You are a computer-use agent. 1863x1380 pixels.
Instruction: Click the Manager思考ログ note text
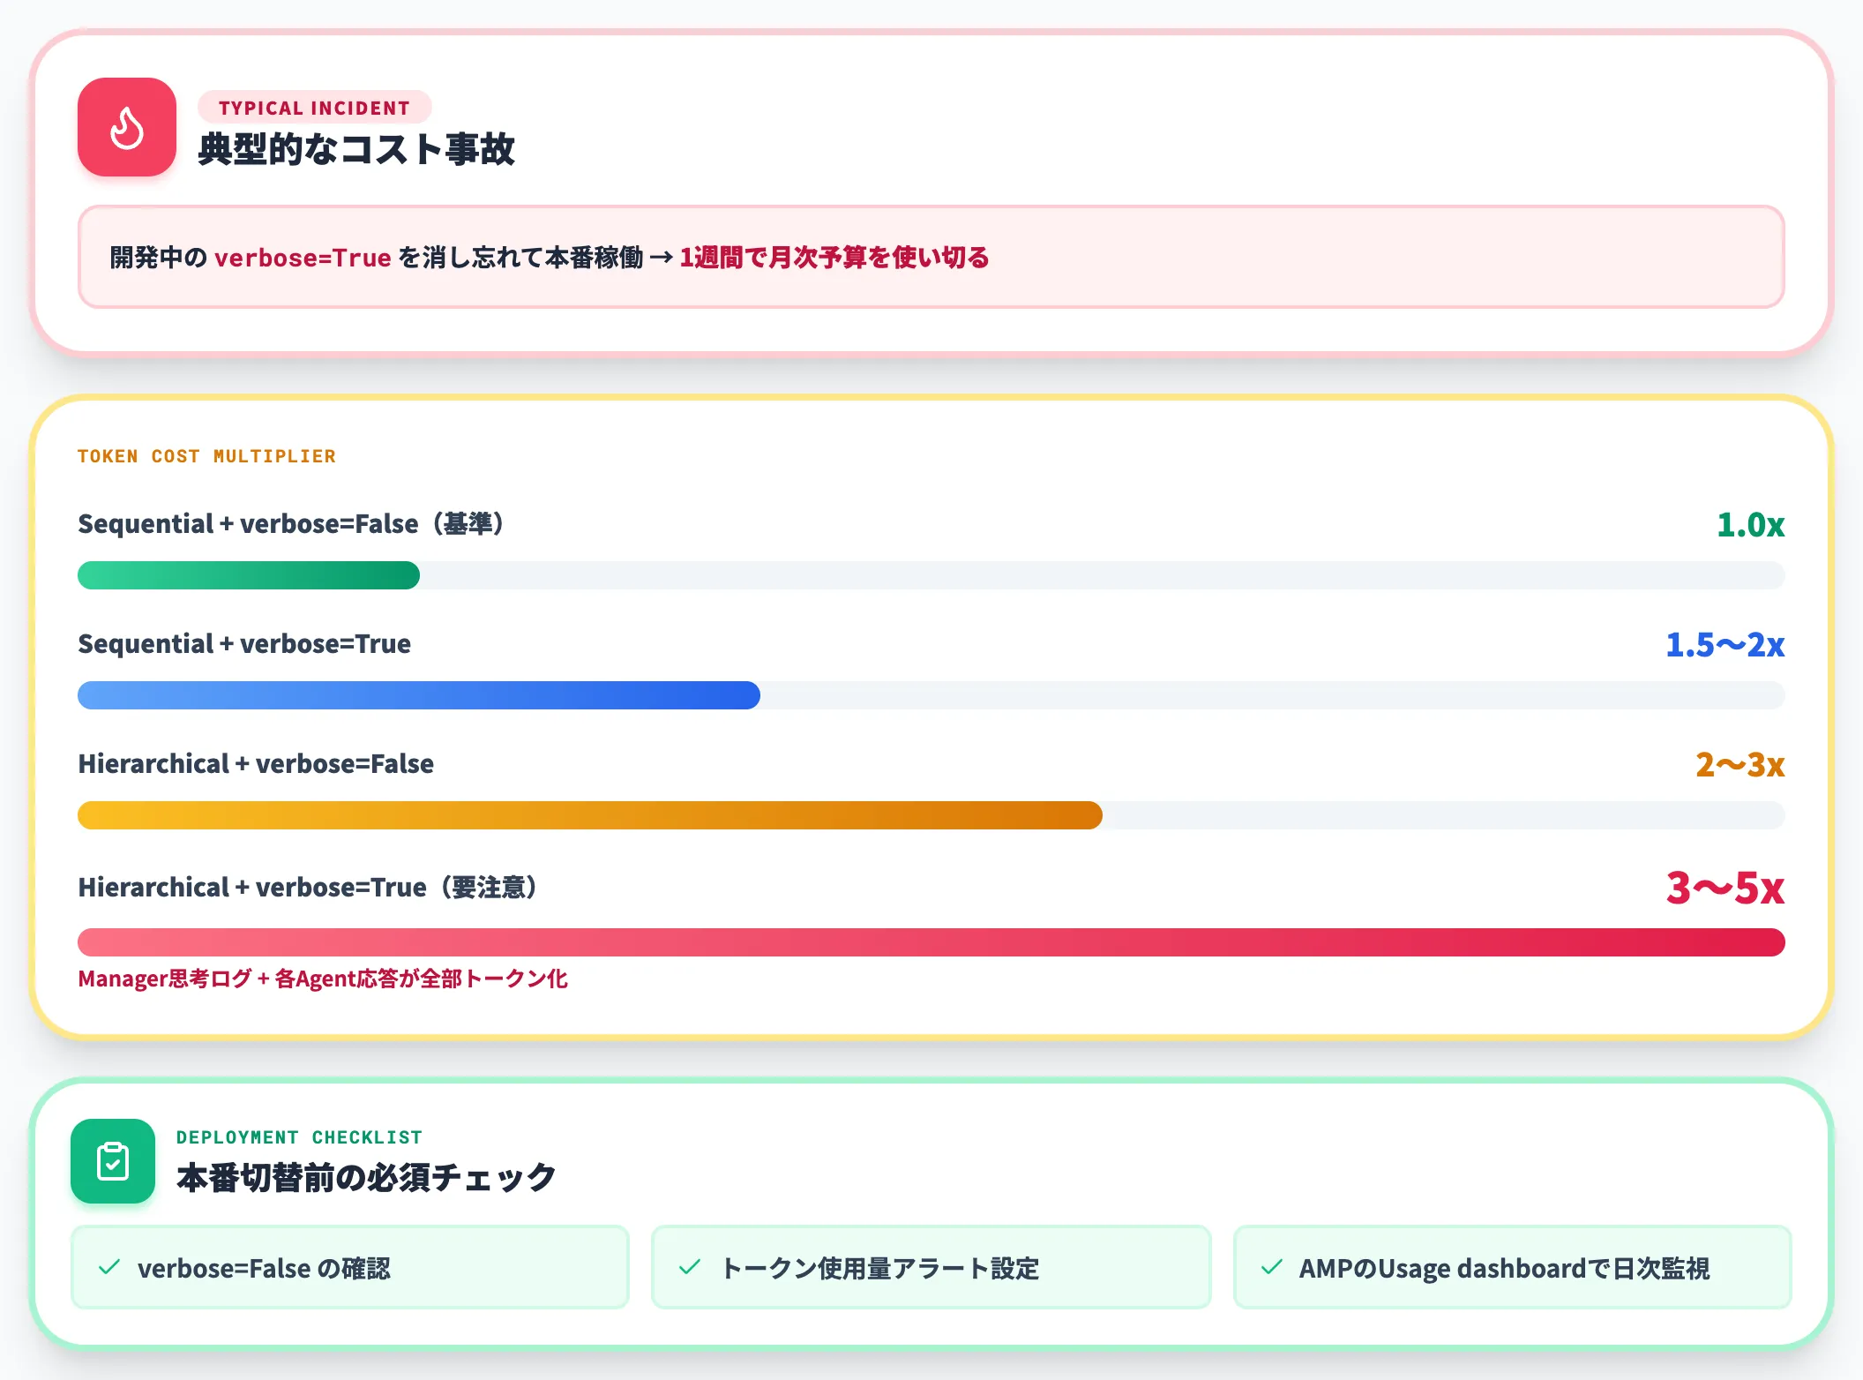(x=323, y=979)
